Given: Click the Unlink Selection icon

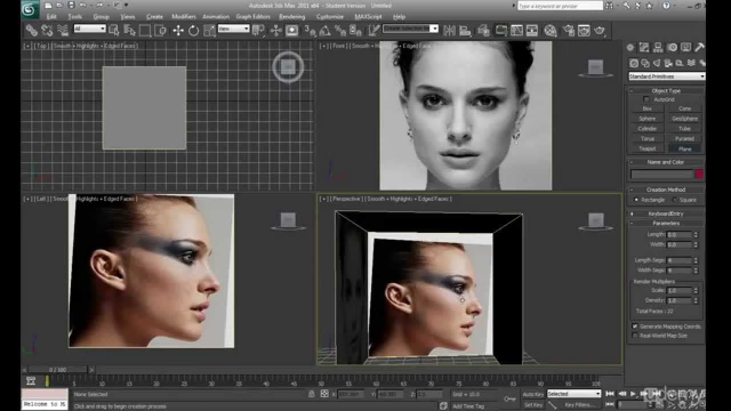Looking at the screenshot, I should [47, 30].
